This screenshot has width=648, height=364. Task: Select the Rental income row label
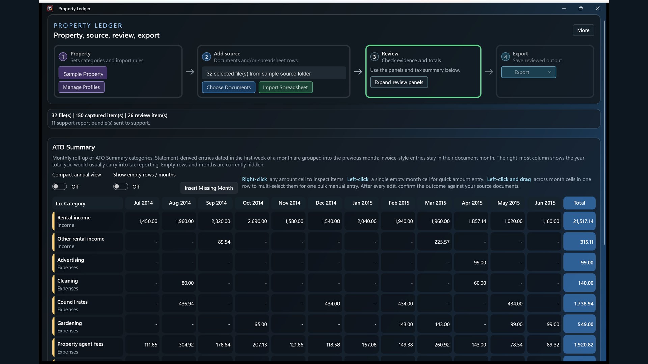[x=88, y=221]
